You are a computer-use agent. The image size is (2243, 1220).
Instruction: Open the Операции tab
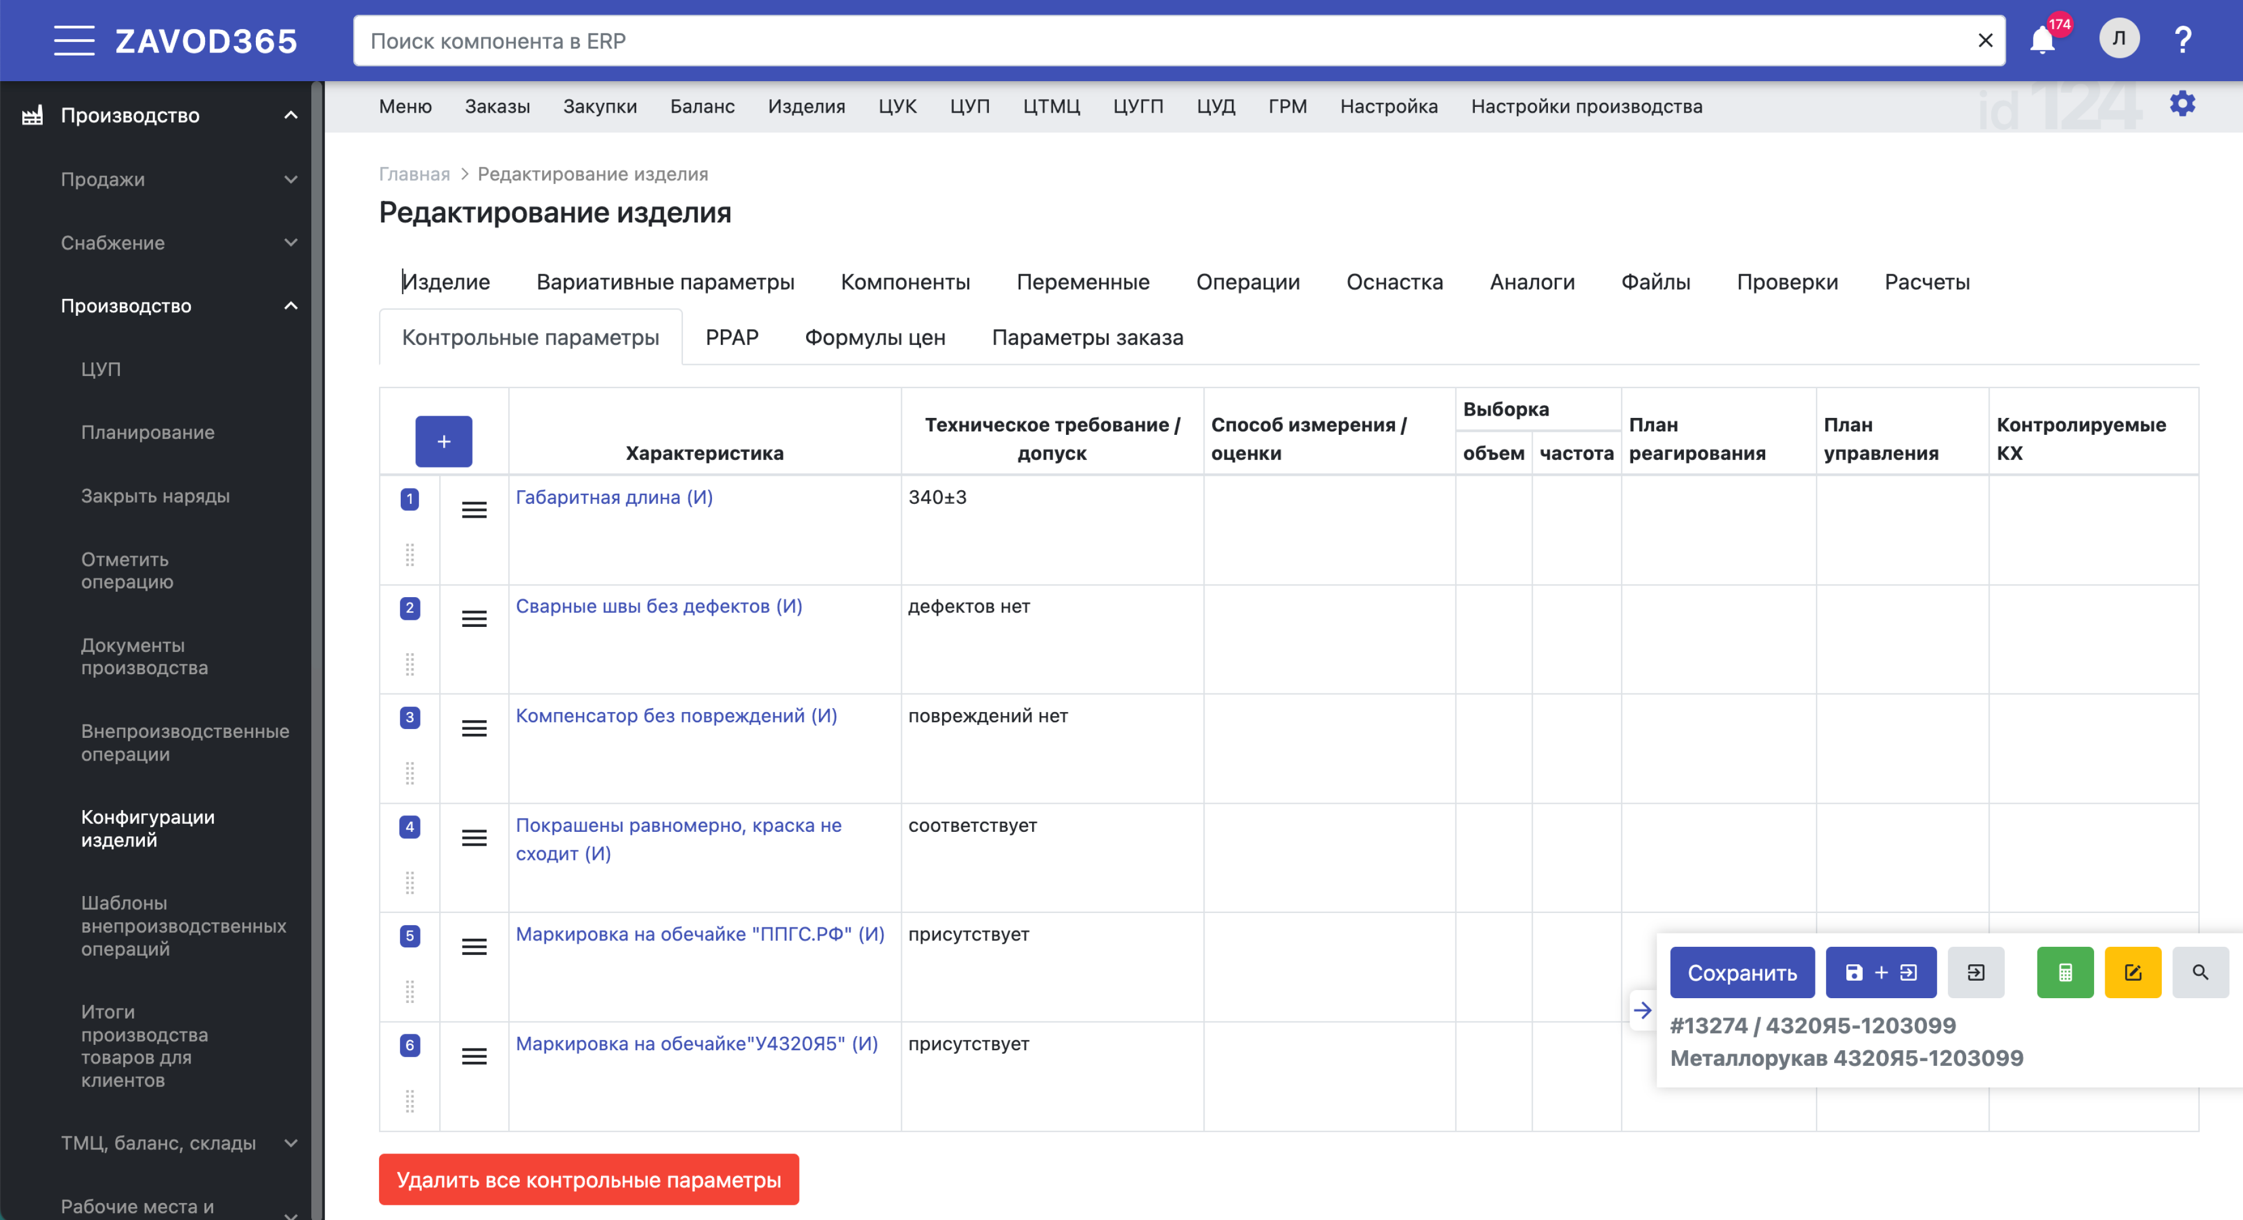click(x=1247, y=282)
